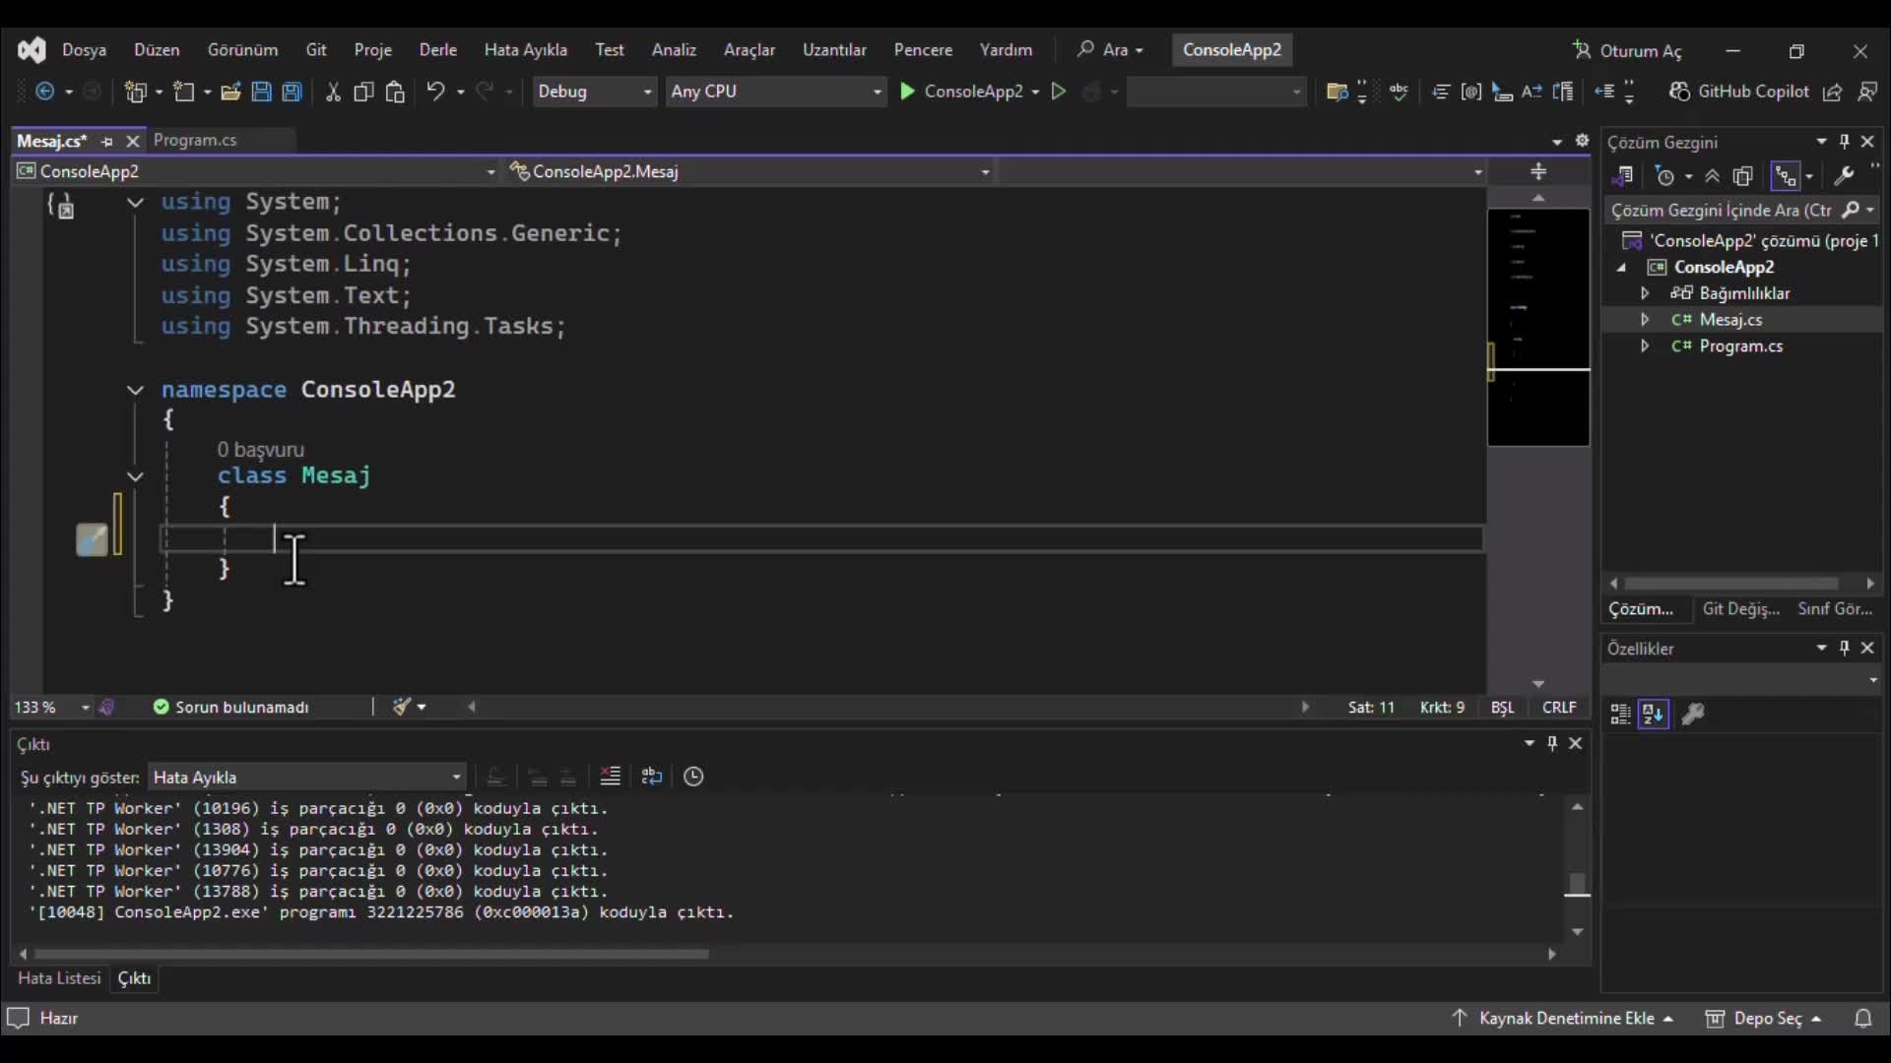The height and width of the screenshot is (1063, 1891).
Task: Toggle alphabetical sort in Özellikler panel
Action: tap(1654, 715)
